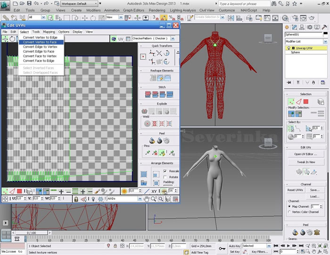This screenshot has height=255, width=330.
Task: Click the object color swatch beside Sphere001
Action: coord(325,34)
